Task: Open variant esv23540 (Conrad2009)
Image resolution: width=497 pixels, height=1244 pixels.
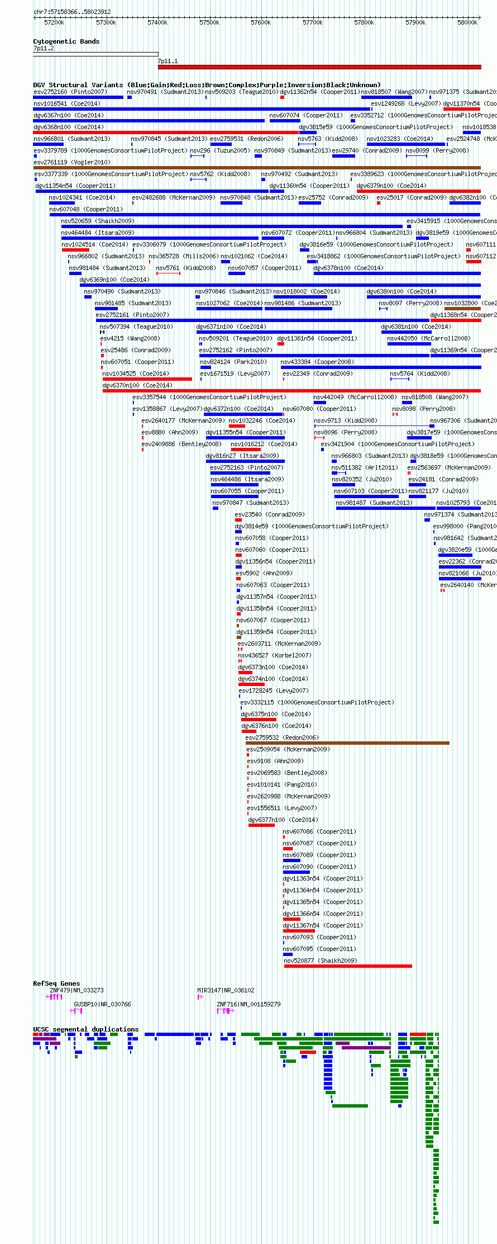Action: pos(270,514)
